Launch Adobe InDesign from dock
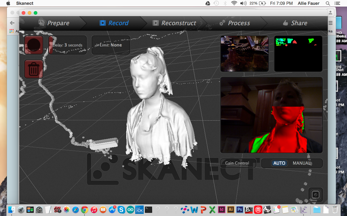 pos(221,210)
